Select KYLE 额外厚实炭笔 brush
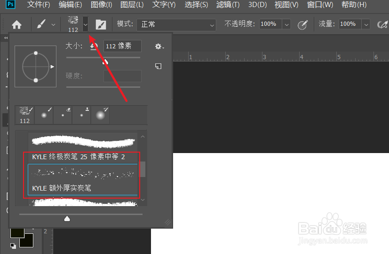The height and width of the screenshot is (254, 389). click(83, 179)
